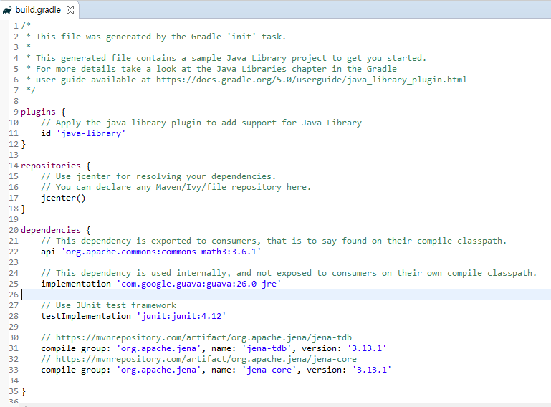Click the 'id' keyword on line 11
This screenshot has height=407, width=551.
[46, 133]
